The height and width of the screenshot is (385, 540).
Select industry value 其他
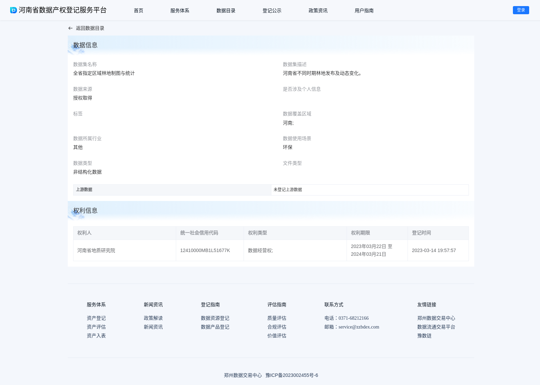(78, 147)
